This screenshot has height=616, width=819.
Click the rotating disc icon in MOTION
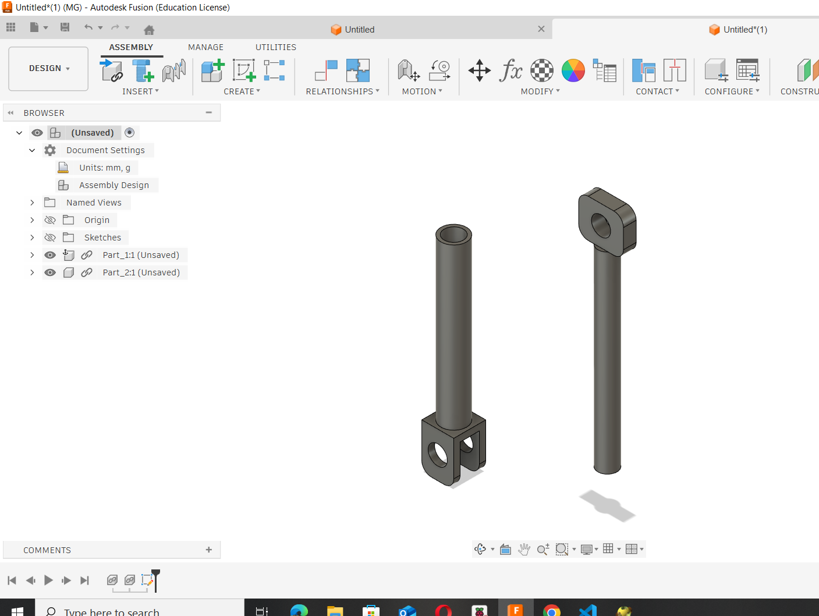pos(439,70)
